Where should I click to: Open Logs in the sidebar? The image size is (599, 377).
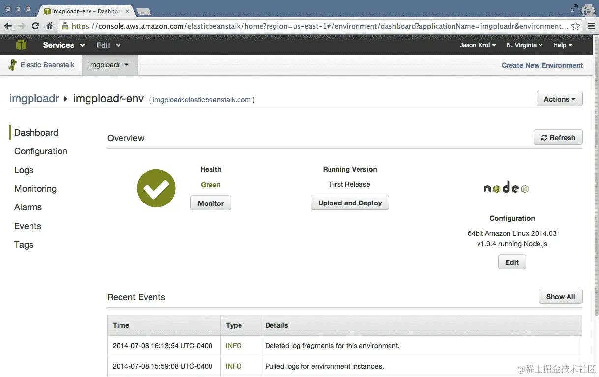tap(24, 170)
